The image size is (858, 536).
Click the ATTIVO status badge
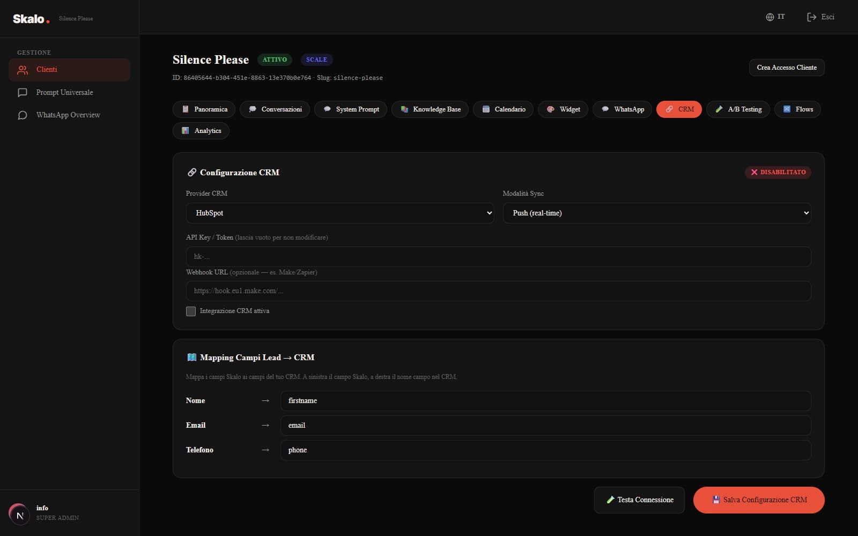pyautogui.click(x=275, y=59)
